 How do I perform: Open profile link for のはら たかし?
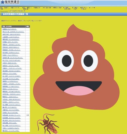[x=10, y=97]
